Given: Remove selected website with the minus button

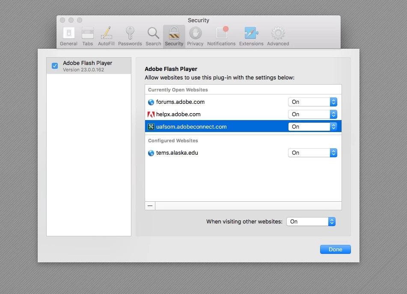Looking at the screenshot, I should click(x=150, y=206).
